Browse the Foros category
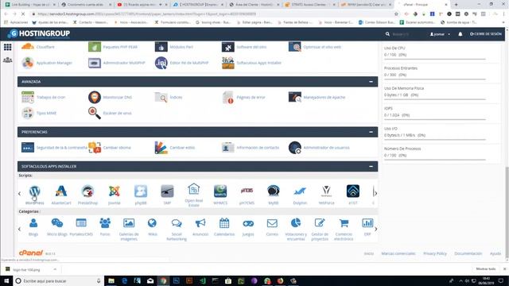 tap(105, 227)
